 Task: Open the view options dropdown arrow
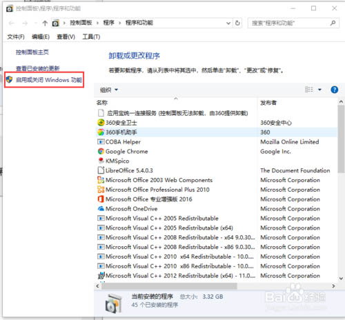click(319, 90)
